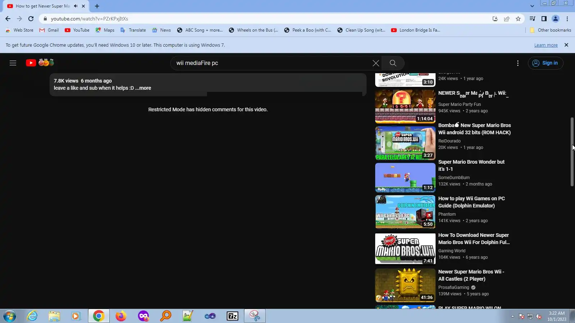575x323 pixels.
Task: Open How to play Wii Games on PC
Action: [x=471, y=202]
